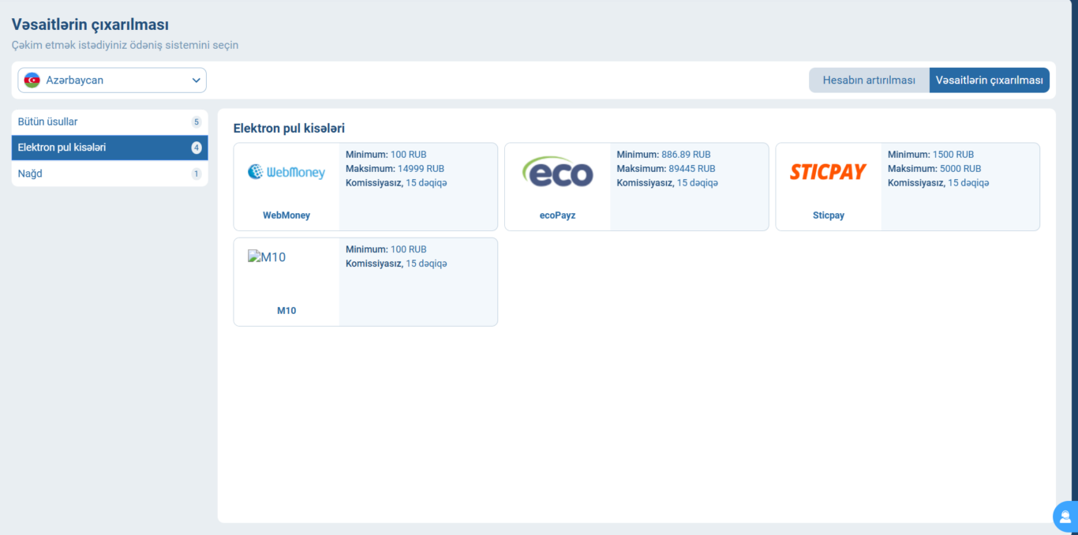
Task: Click the count badge beside Bütün üsullar
Action: (197, 122)
